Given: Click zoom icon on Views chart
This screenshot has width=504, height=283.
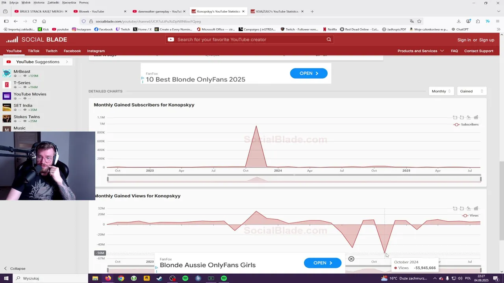Looking at the screenshot, I should pos(455,208).
